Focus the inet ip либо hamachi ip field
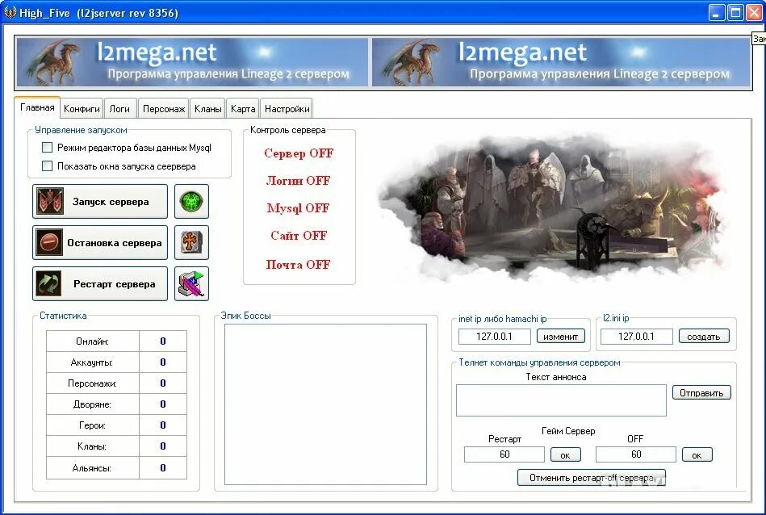766x515 pixels. 494,336
